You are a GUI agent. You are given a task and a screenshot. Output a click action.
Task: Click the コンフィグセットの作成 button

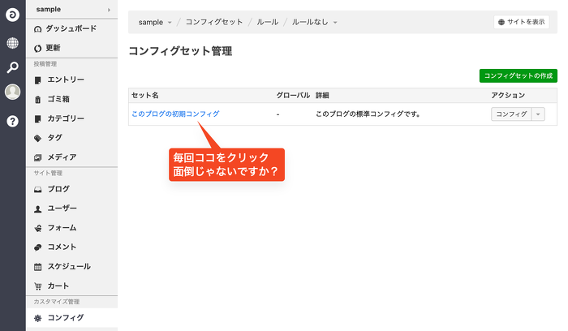pyautogui.click(x=518, y=75)
